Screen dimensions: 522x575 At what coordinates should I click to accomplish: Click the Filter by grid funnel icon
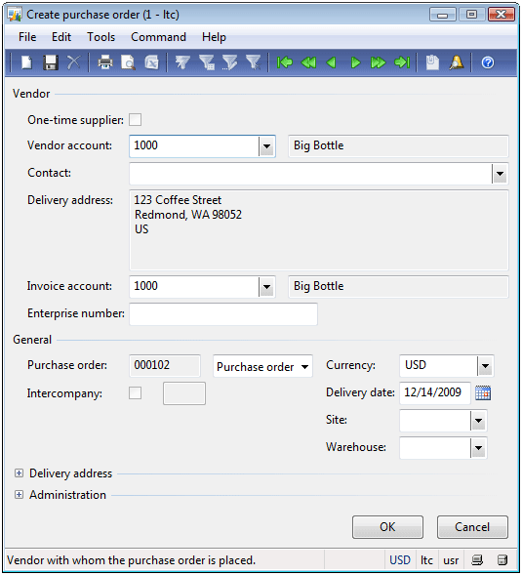[207, 62]
